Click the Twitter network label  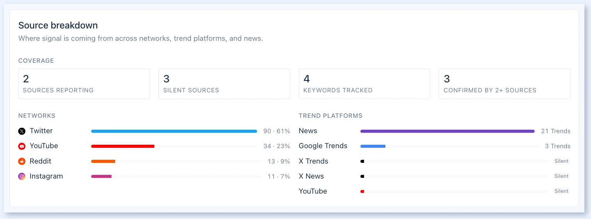tap(41, 131)
